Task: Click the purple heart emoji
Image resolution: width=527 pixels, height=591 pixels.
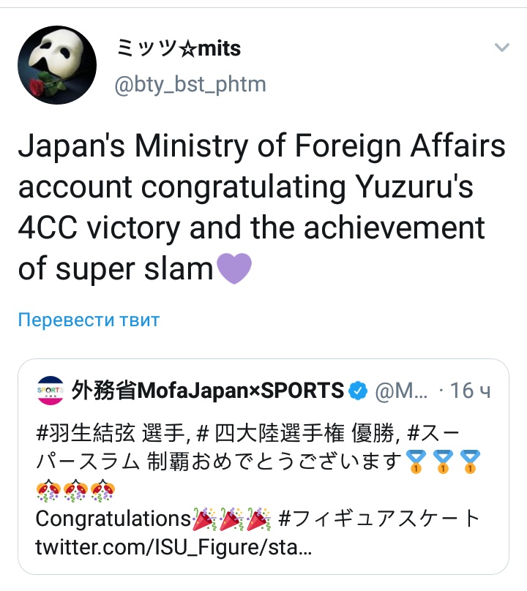Action: (x=234, y=268)
